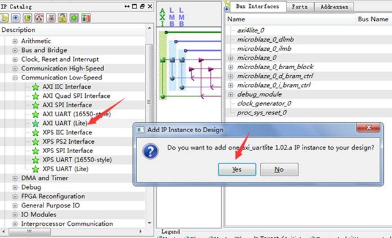Collapse the Communication Low-Speed category
392x238 pixels.
tap(15, 78)
